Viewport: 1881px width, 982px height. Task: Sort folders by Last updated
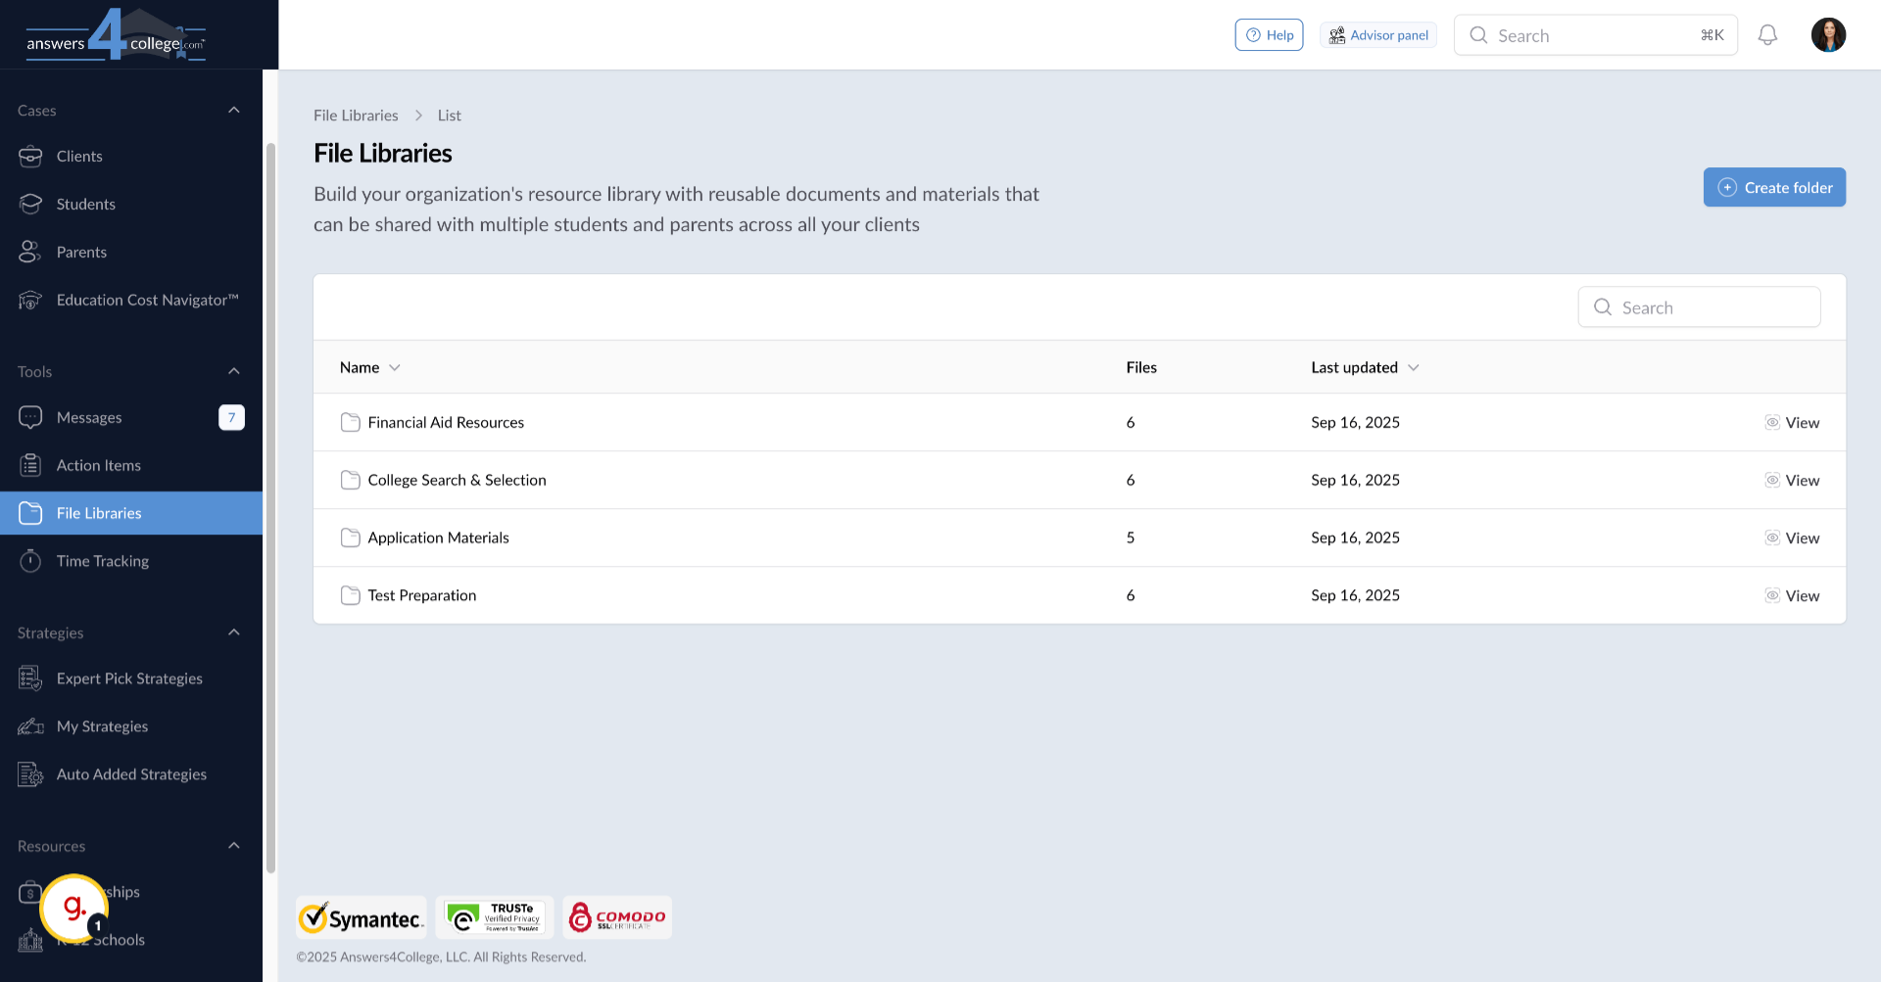click(1364, 367)
